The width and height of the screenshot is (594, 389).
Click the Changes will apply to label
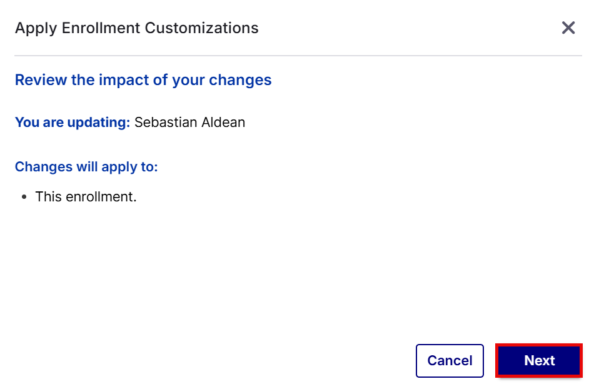coord(86,166)
